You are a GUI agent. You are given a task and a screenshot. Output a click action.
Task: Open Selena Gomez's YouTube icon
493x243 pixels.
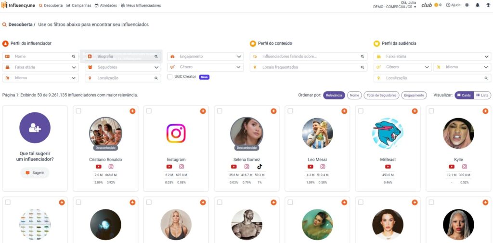234,167
